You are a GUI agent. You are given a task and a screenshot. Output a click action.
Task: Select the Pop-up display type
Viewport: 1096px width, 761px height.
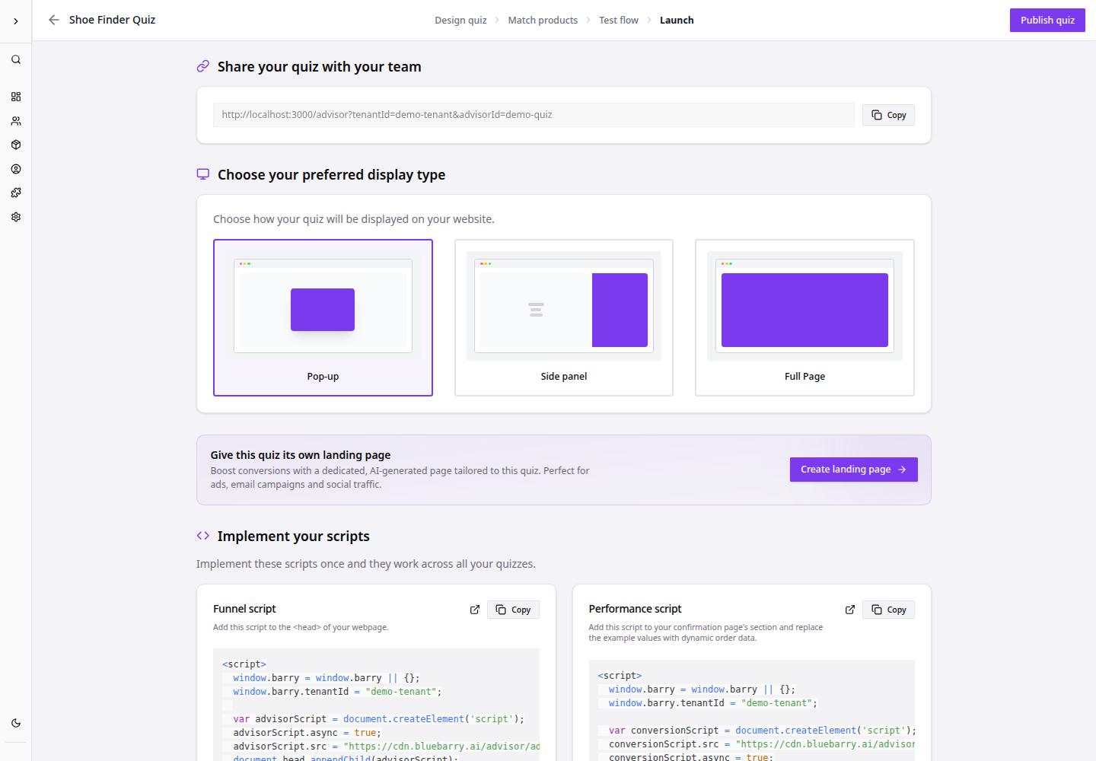tap(323, 317)
